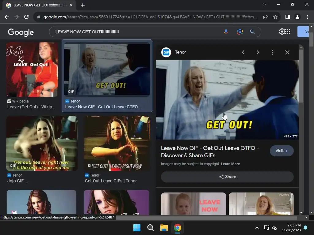314x235 pixels.
Task: Show the next image in preview
Action: coord(258,52)
